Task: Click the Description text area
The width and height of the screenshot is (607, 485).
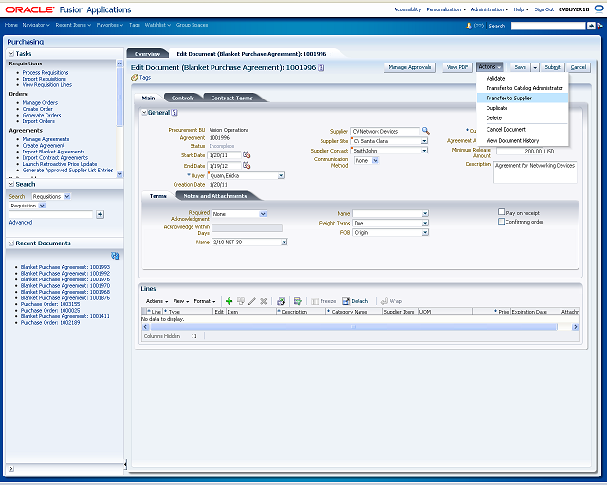Action: pos(535,172)
